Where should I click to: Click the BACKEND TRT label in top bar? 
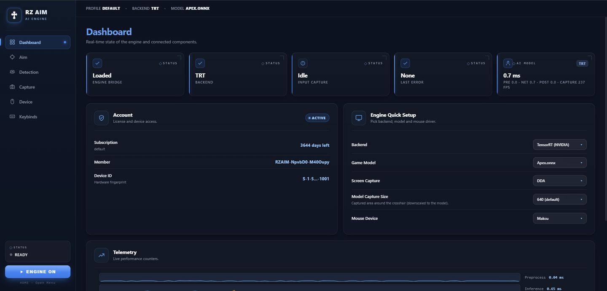[145, 8]
